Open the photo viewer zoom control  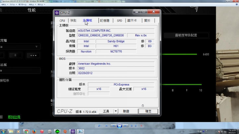pyautogui.click(x=100, y=126)
